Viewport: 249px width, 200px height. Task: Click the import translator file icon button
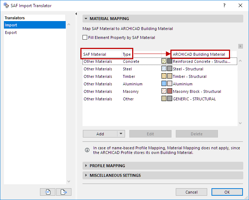point(48,192)
